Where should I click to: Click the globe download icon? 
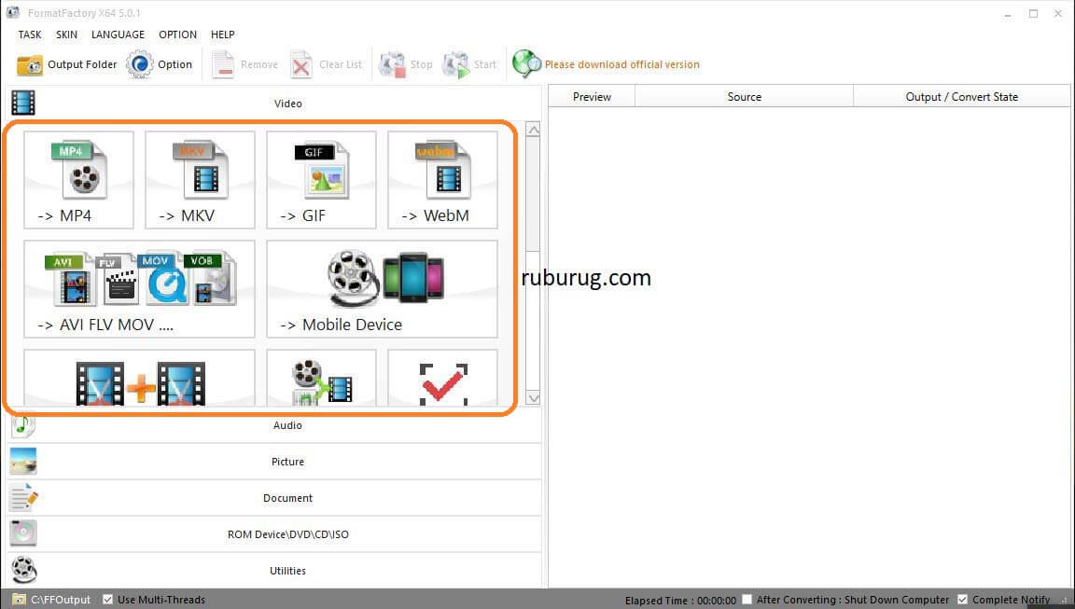tap(526, 64)
